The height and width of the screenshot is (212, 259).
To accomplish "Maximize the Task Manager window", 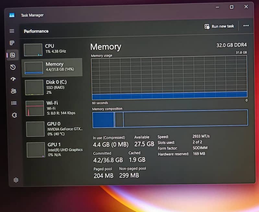I will click(231, 7).
